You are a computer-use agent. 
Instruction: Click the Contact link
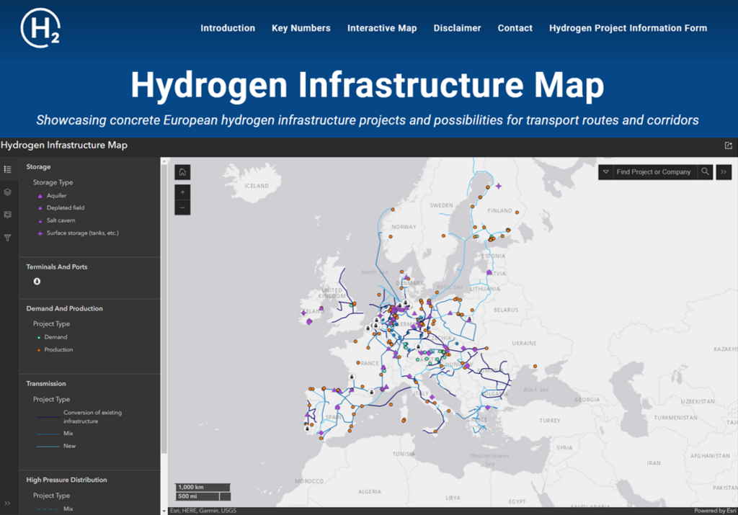515,28
